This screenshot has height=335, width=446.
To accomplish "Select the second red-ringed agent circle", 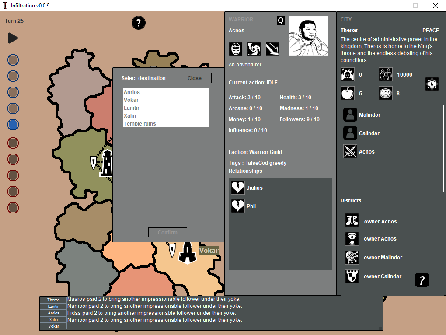I will (x=13, y=159).
